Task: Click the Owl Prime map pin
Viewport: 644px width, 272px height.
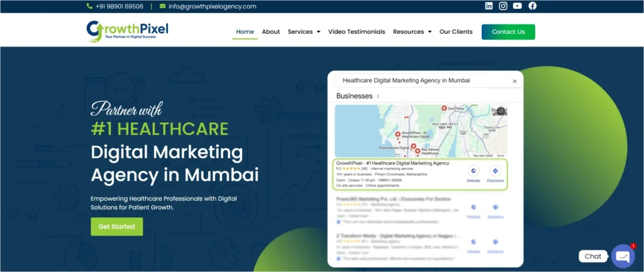Action: click(x=444, y=108)
